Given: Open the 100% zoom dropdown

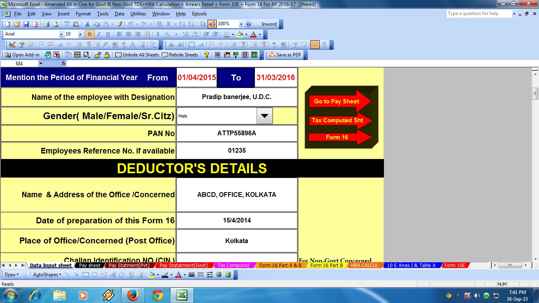Looking at the screenshot, I should click(241, 24).
